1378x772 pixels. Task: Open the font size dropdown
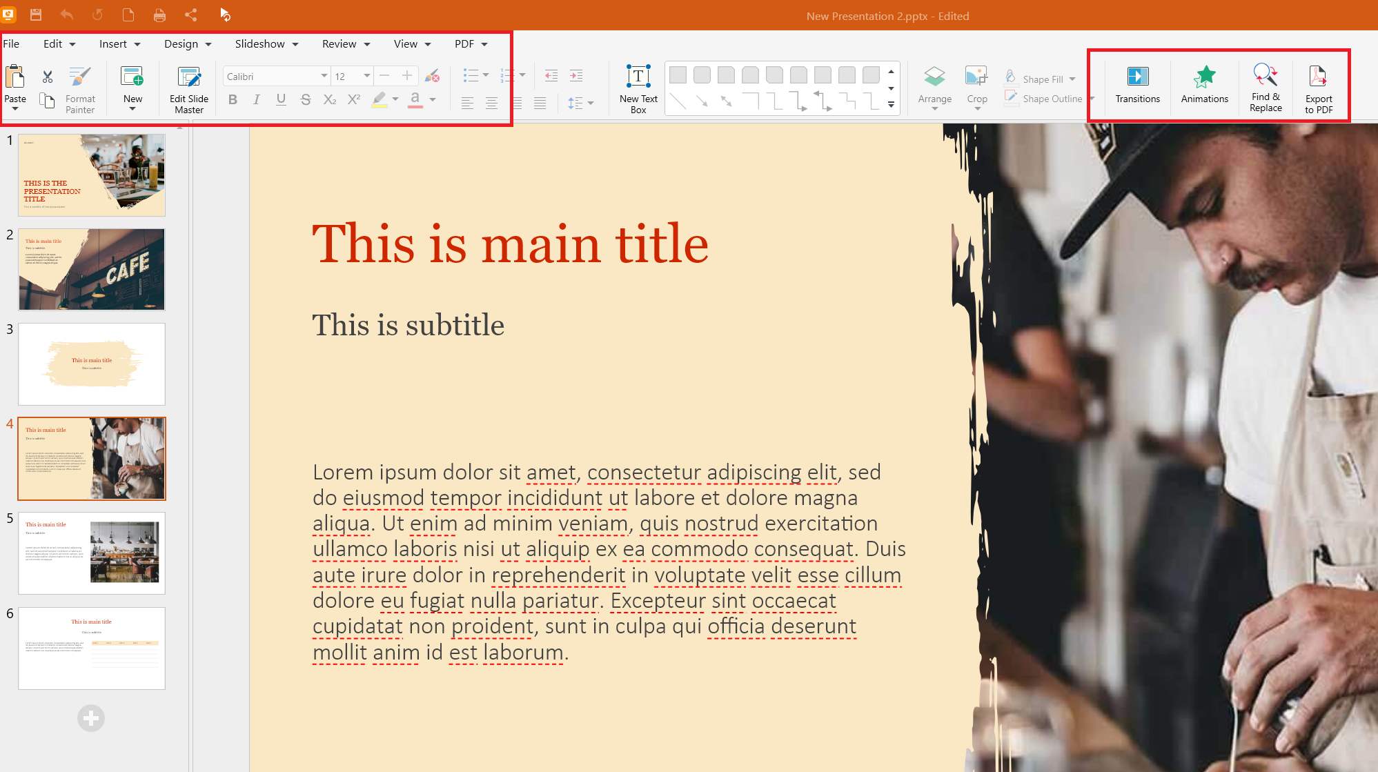[366, 76]
